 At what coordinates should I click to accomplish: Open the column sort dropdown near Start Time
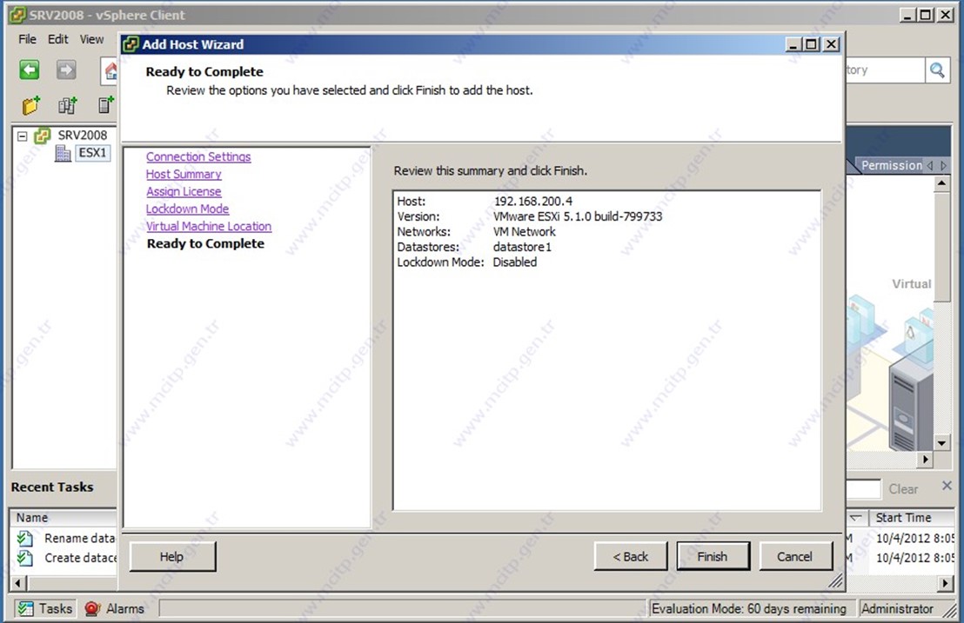pos(855,518)
